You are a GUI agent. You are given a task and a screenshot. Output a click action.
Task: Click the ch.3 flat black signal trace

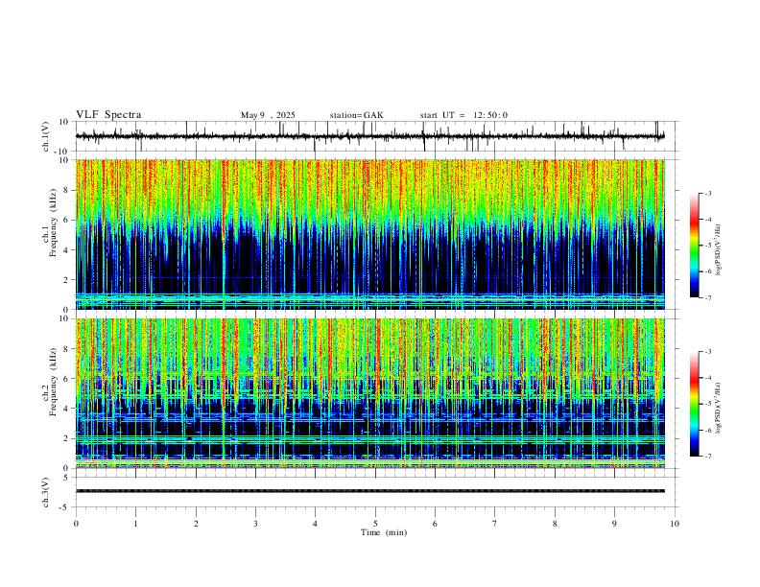click(x=369, y=491)
